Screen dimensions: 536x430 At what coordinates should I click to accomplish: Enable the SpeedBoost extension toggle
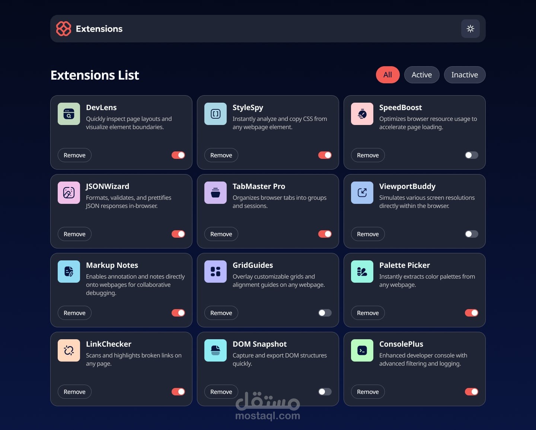click(x=471, y=155)
